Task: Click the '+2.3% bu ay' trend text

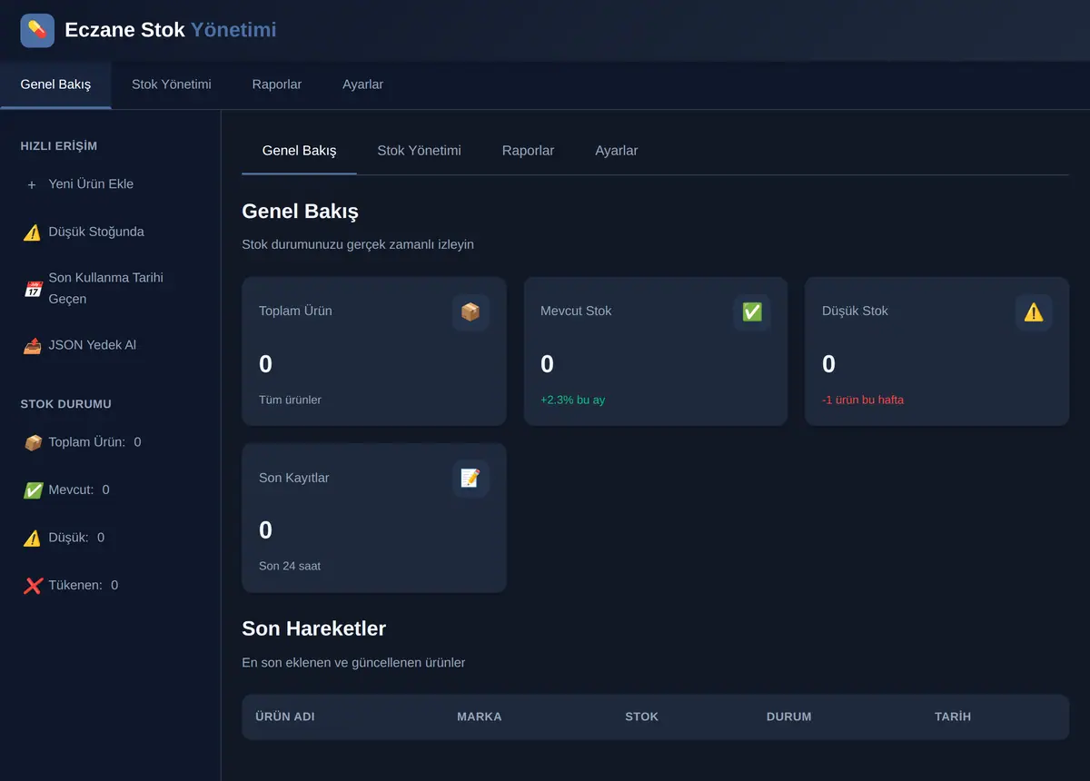Action: pyautogui.click(x=572, y=400)
